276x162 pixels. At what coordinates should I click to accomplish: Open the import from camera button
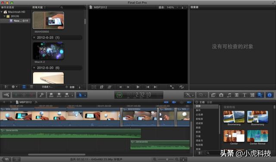6,95
